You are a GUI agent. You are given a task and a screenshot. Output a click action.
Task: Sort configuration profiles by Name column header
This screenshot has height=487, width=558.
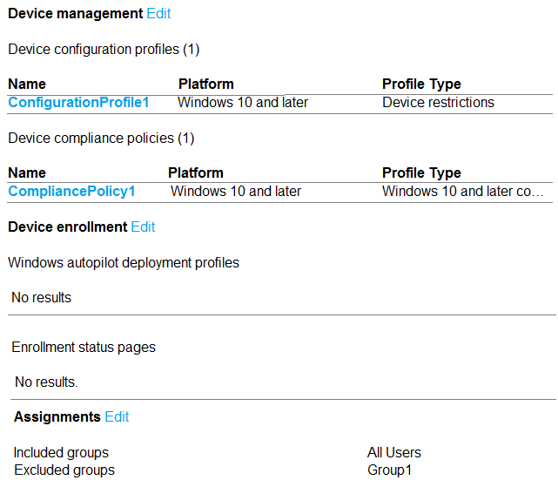27,85
